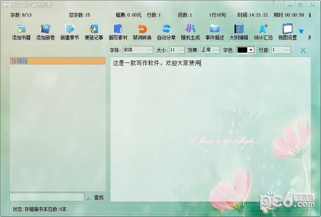The image size is (321, 217).
Task: Create a chapter with 新建章节 icon
Action: click(x=70, y=32)
